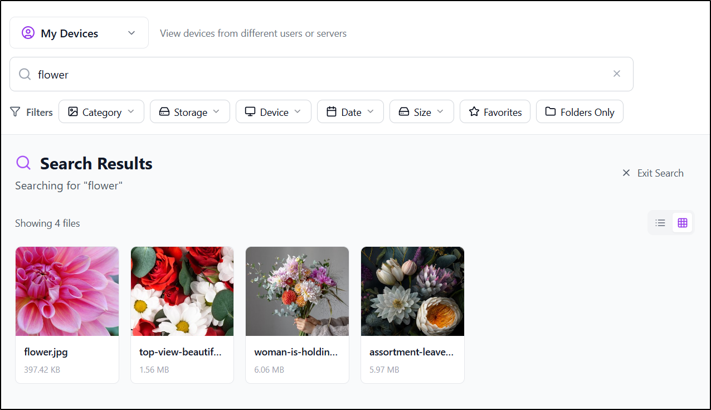711x410 pixels.
Task: Enable the Folders Only filter
Action: coord(579,111)
